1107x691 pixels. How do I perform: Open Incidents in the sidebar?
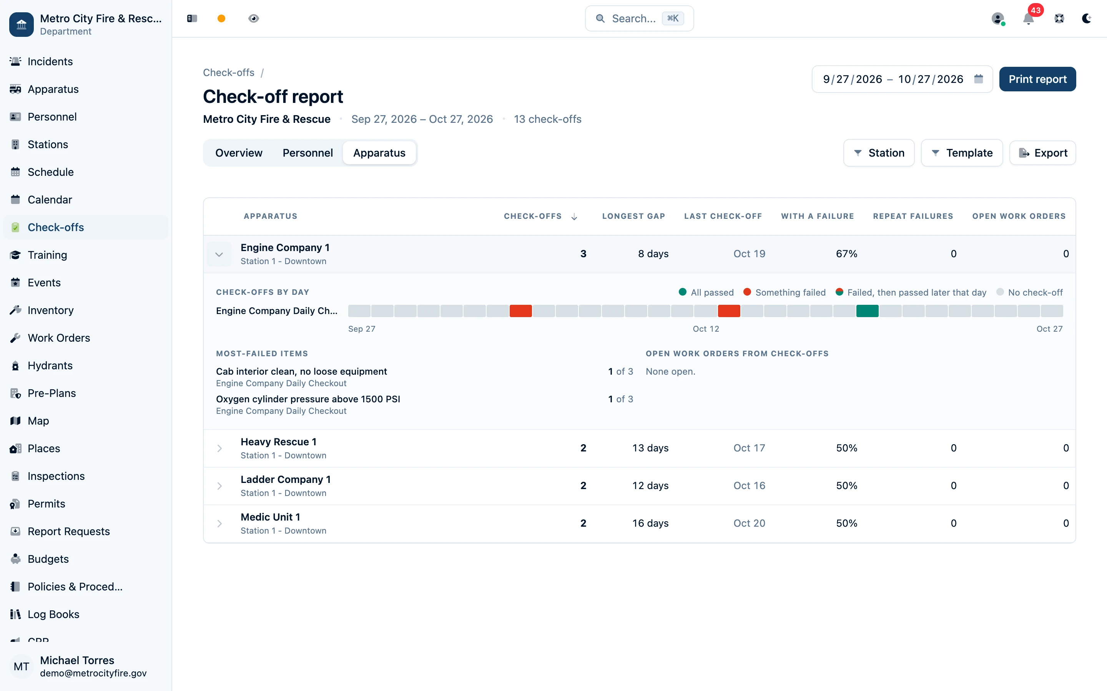(86, 61)
